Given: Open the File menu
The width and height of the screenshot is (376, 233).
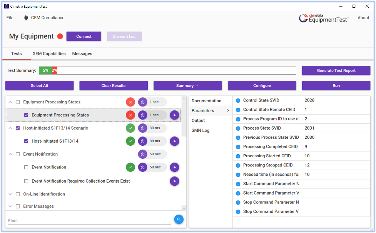Looking at the screenshot, I should tap(10, 18).
